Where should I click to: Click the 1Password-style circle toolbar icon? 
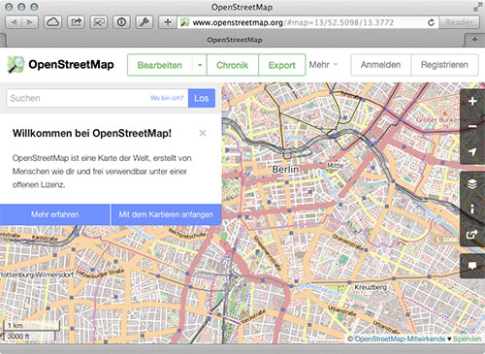(x=121, y=22)
